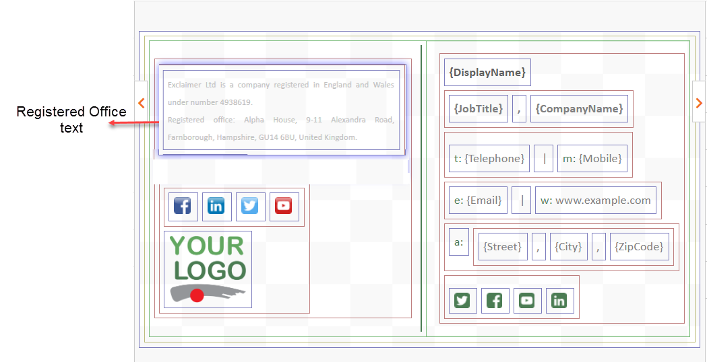
Task: Click the w: www.example.com element
Action: [595, 200]
